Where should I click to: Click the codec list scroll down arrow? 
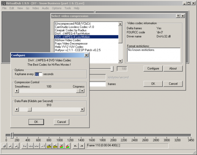click(x=120, y=61)
